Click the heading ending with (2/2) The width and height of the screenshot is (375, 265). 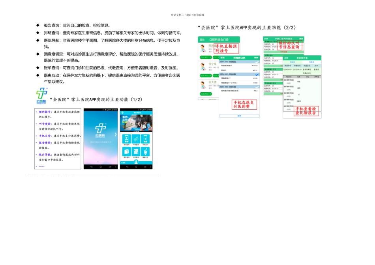tap(247, 28)
